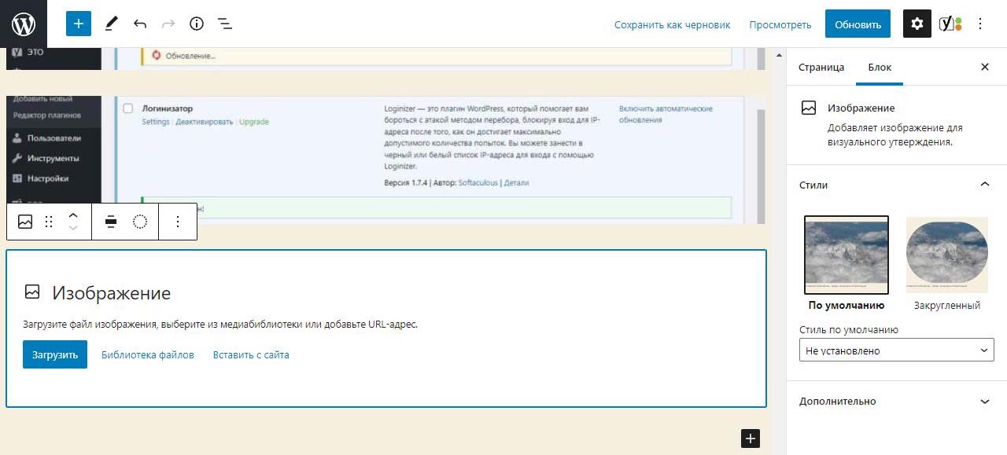
Task: Open the Стиль по умолчанию dropdown
Action: click(896, 350)
